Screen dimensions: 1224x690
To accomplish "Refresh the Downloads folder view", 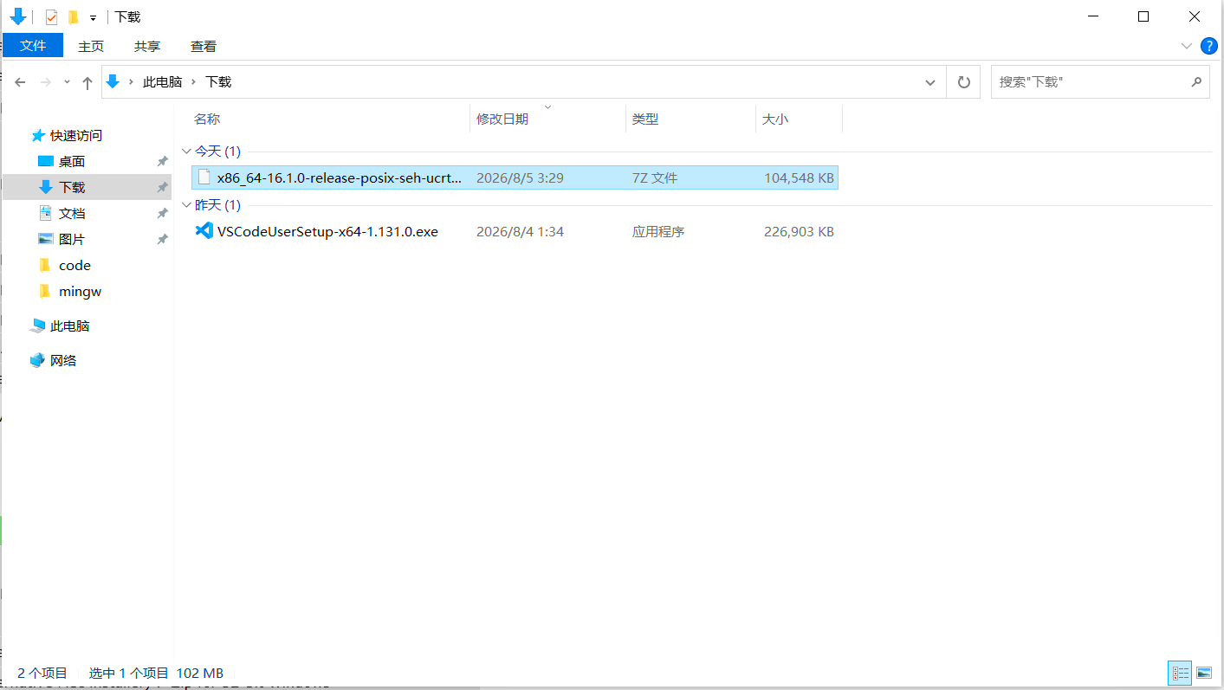I will 963,82.
